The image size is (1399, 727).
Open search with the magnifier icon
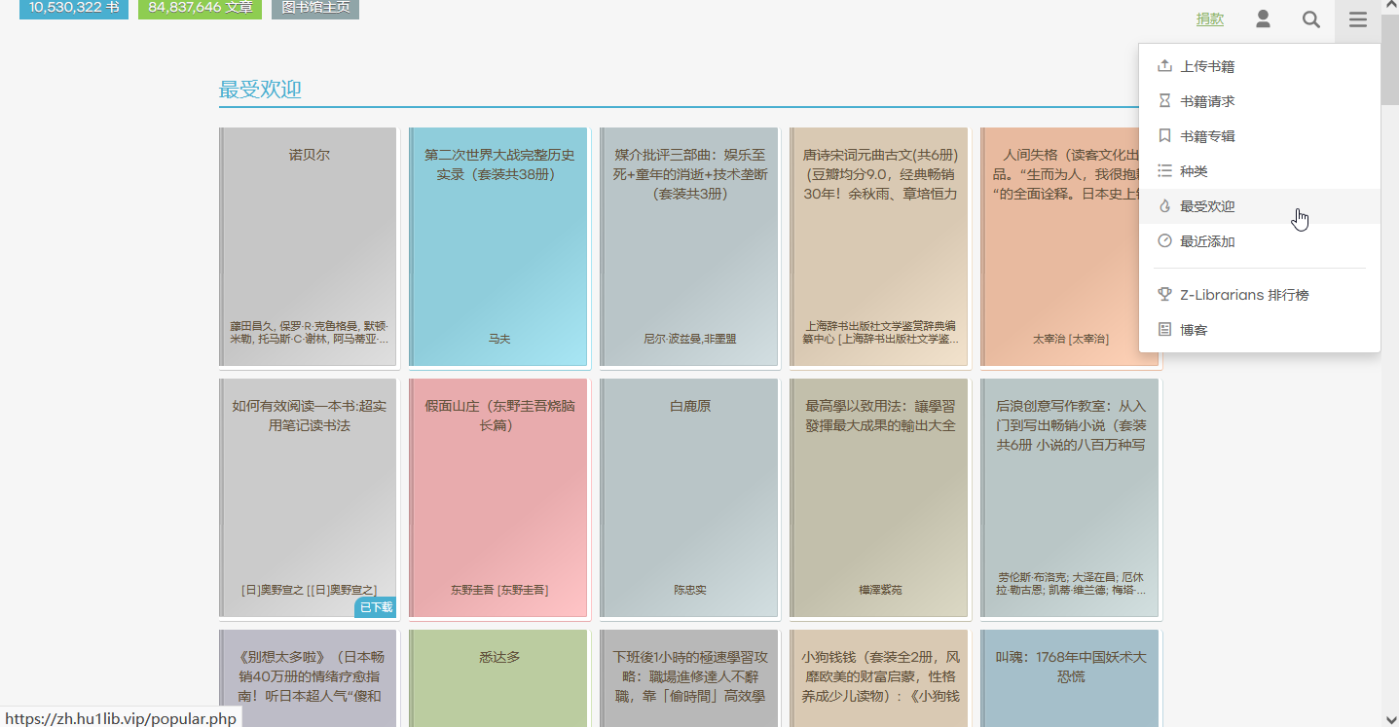click(x=1311, y=19)
